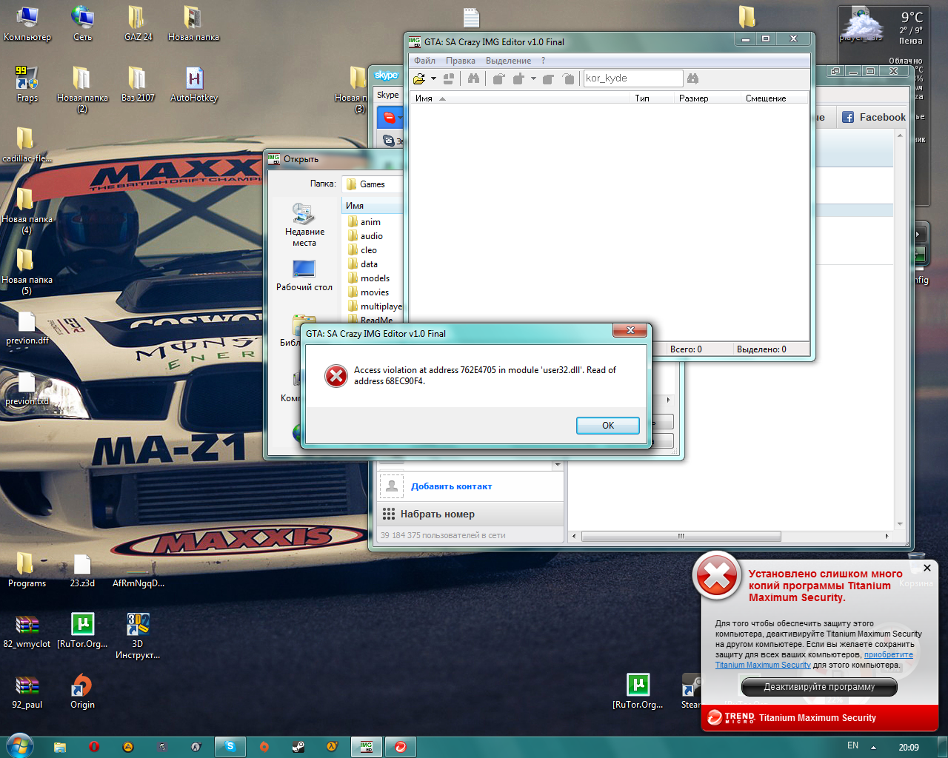The height and width of the screenshot is (758, 948).
Task: Open the ? help menu in IMG Editor
Action: (543, 61)
